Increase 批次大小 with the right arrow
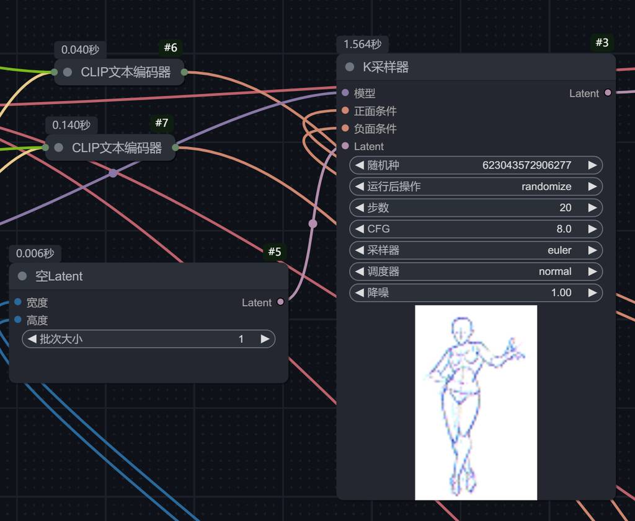This screenshot has width=635, height=521. [x=265, y=339]
